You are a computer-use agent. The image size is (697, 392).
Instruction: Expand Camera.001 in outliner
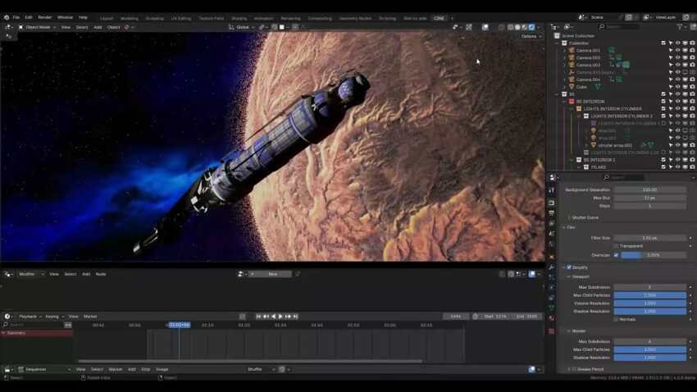pyautogui.click(x=564, y=50)
